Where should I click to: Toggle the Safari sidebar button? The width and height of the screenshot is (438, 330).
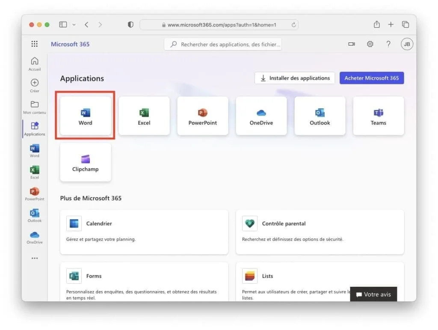[63, 24]
